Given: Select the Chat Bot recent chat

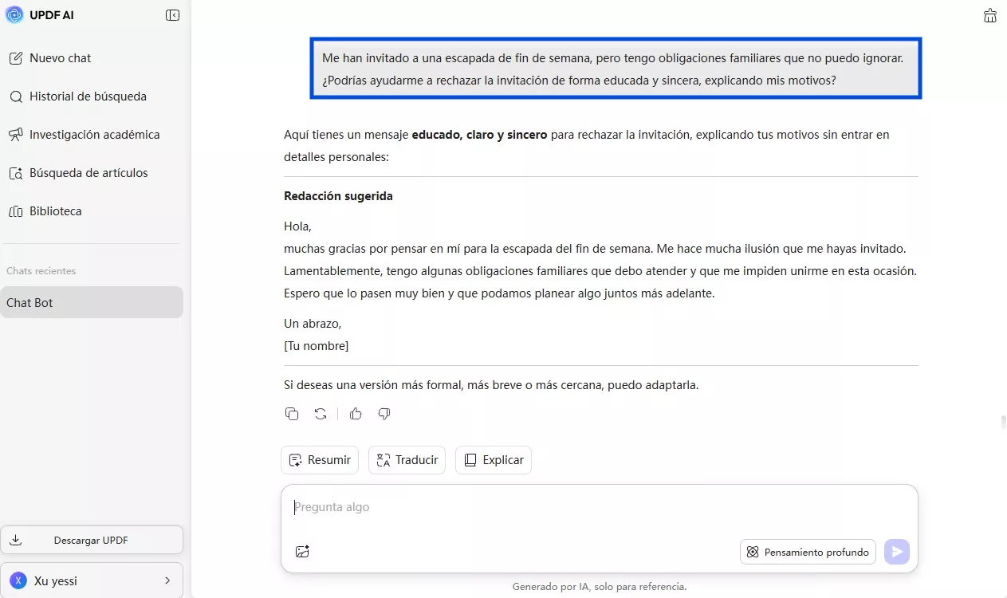Looking at the screenshot, I should (92, 303).
